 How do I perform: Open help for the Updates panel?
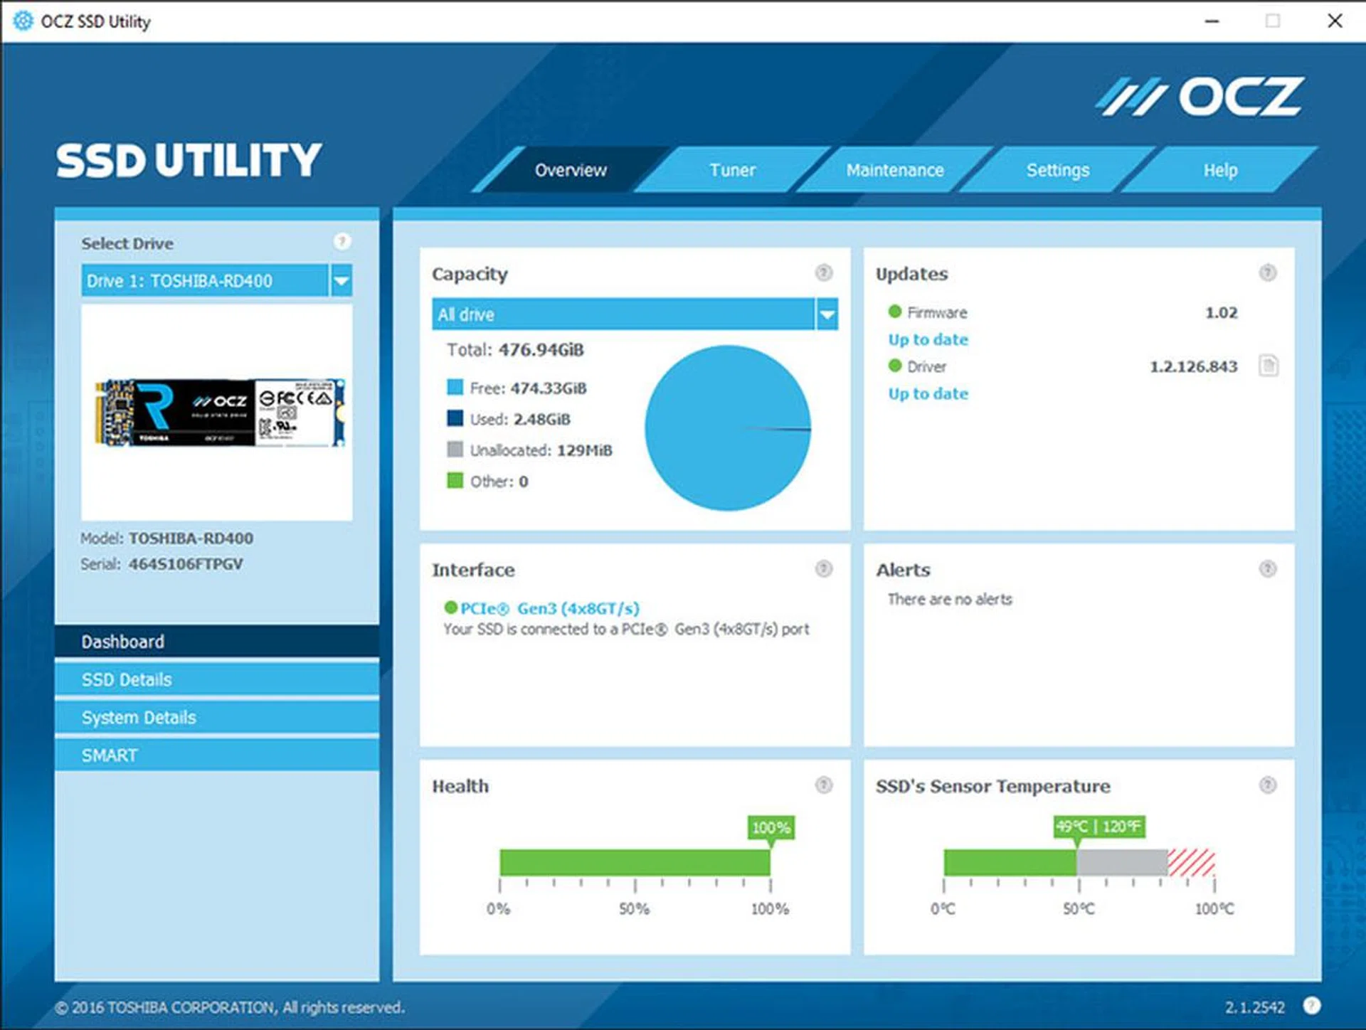[1266, 273]
